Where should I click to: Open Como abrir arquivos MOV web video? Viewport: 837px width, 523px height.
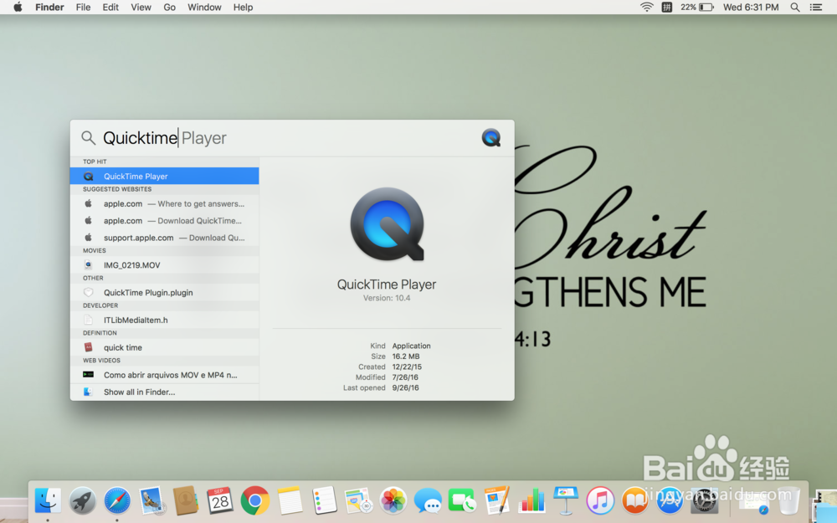point(164,375)
